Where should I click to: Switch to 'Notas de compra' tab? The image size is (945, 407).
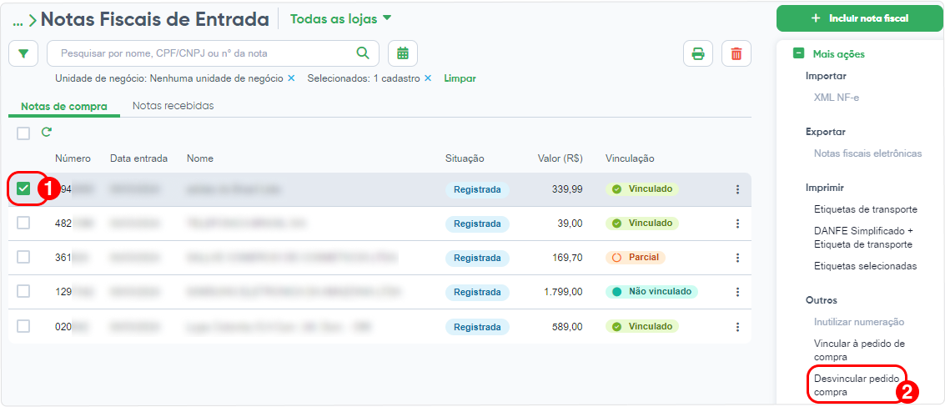click(x=64, y=106)
